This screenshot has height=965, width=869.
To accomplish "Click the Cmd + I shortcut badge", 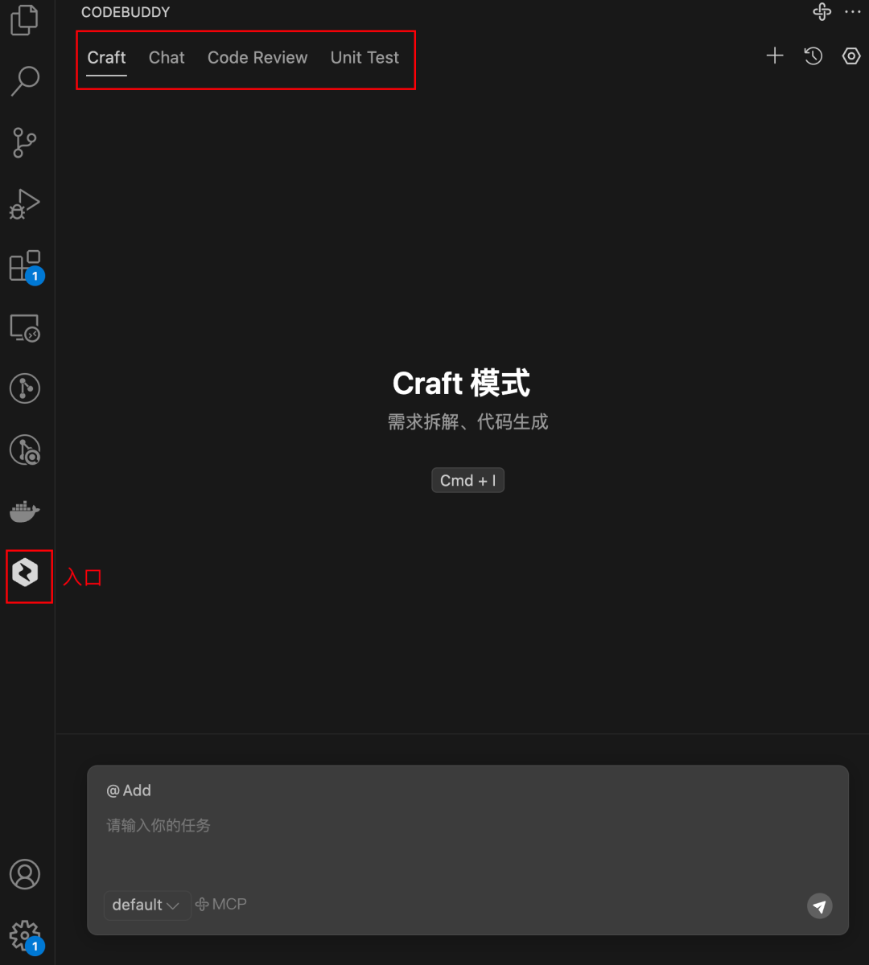I will [467, 480].
